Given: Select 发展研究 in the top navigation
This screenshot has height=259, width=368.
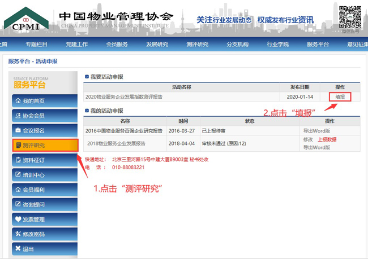Looking at the screenshot, I should pyautogui.click(x=157, y=45).
